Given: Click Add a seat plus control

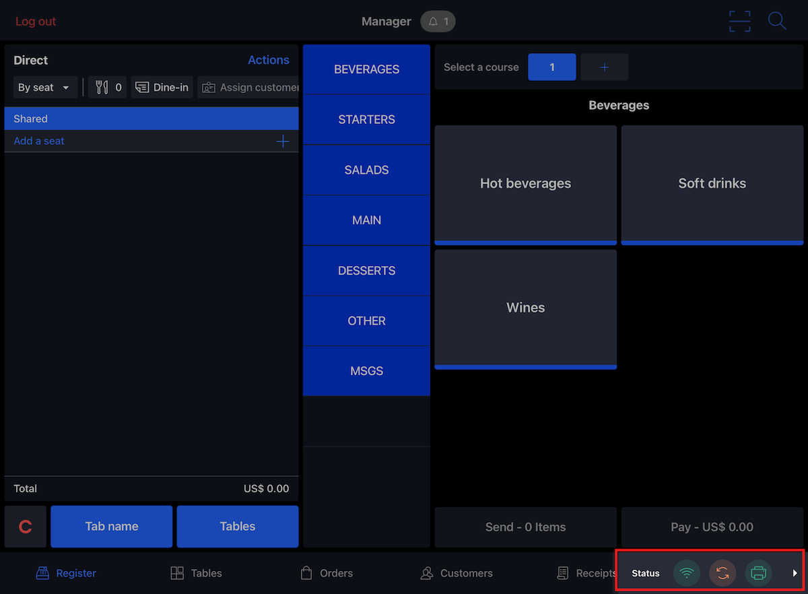Looking at the screenshot, I should pyautogui.click(x=283, y=141).
